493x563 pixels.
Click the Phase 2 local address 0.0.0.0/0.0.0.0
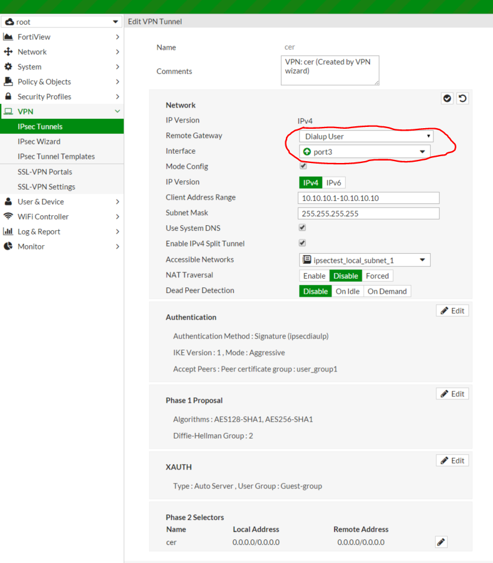pos(256,542)
